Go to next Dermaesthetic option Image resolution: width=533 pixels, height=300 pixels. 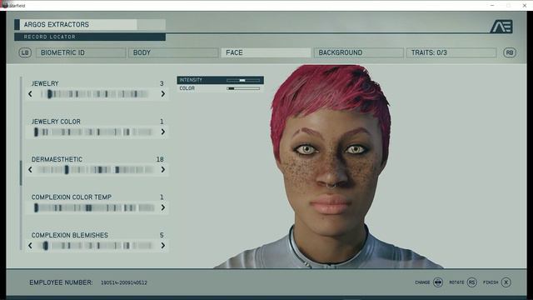[163, 170]
